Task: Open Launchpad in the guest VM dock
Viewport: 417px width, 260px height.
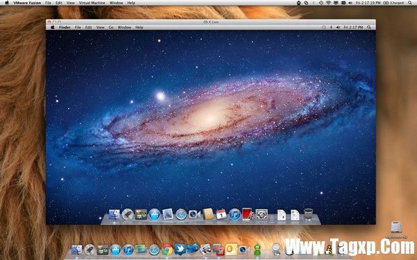Action: pyautogui.click(x=128, y=214)
